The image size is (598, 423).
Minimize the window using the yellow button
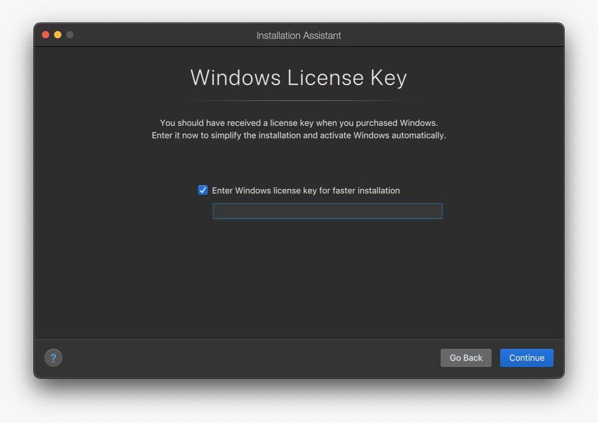point(58,35)
